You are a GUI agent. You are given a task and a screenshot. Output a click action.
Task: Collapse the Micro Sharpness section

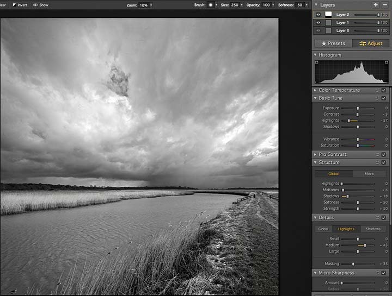click(x=315, y=273)
